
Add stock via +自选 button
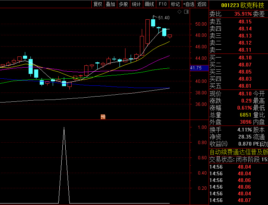[189, 4]
